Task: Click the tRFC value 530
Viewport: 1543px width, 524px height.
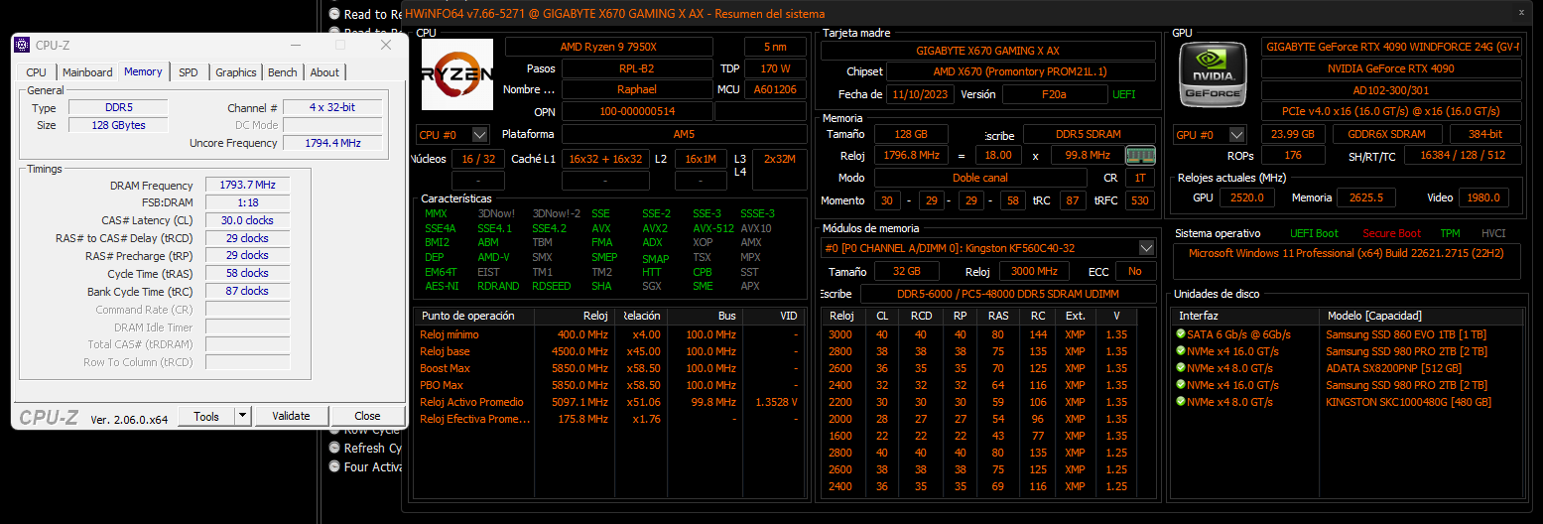Action: coord(1140,200)
